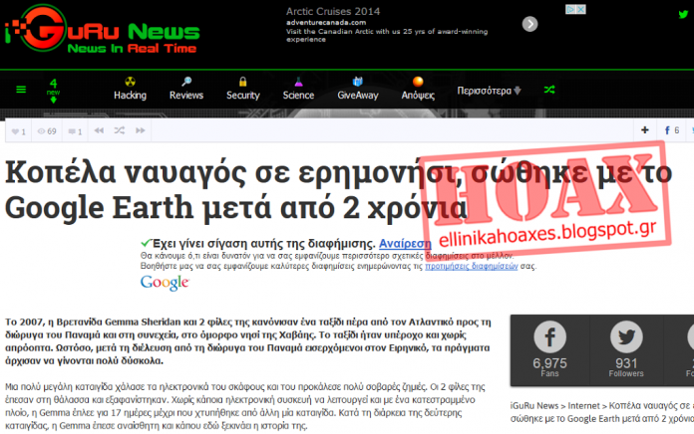Click the ad's arrow button
Viewport: 694px width, 434px height.
tap(529, 24)
